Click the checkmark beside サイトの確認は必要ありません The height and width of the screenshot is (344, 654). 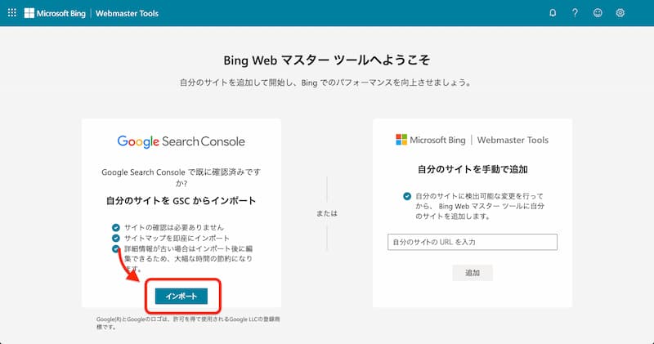point(116,227)
